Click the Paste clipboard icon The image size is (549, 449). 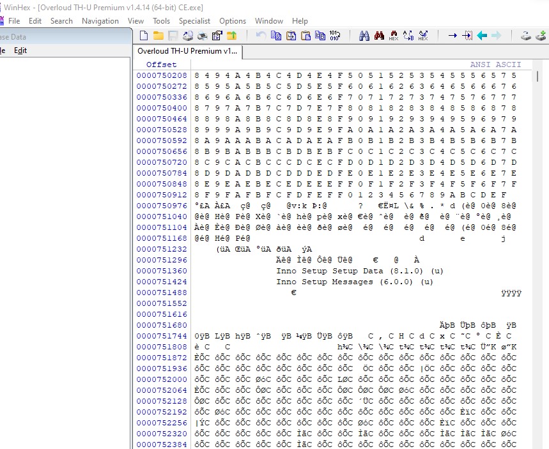305,36
